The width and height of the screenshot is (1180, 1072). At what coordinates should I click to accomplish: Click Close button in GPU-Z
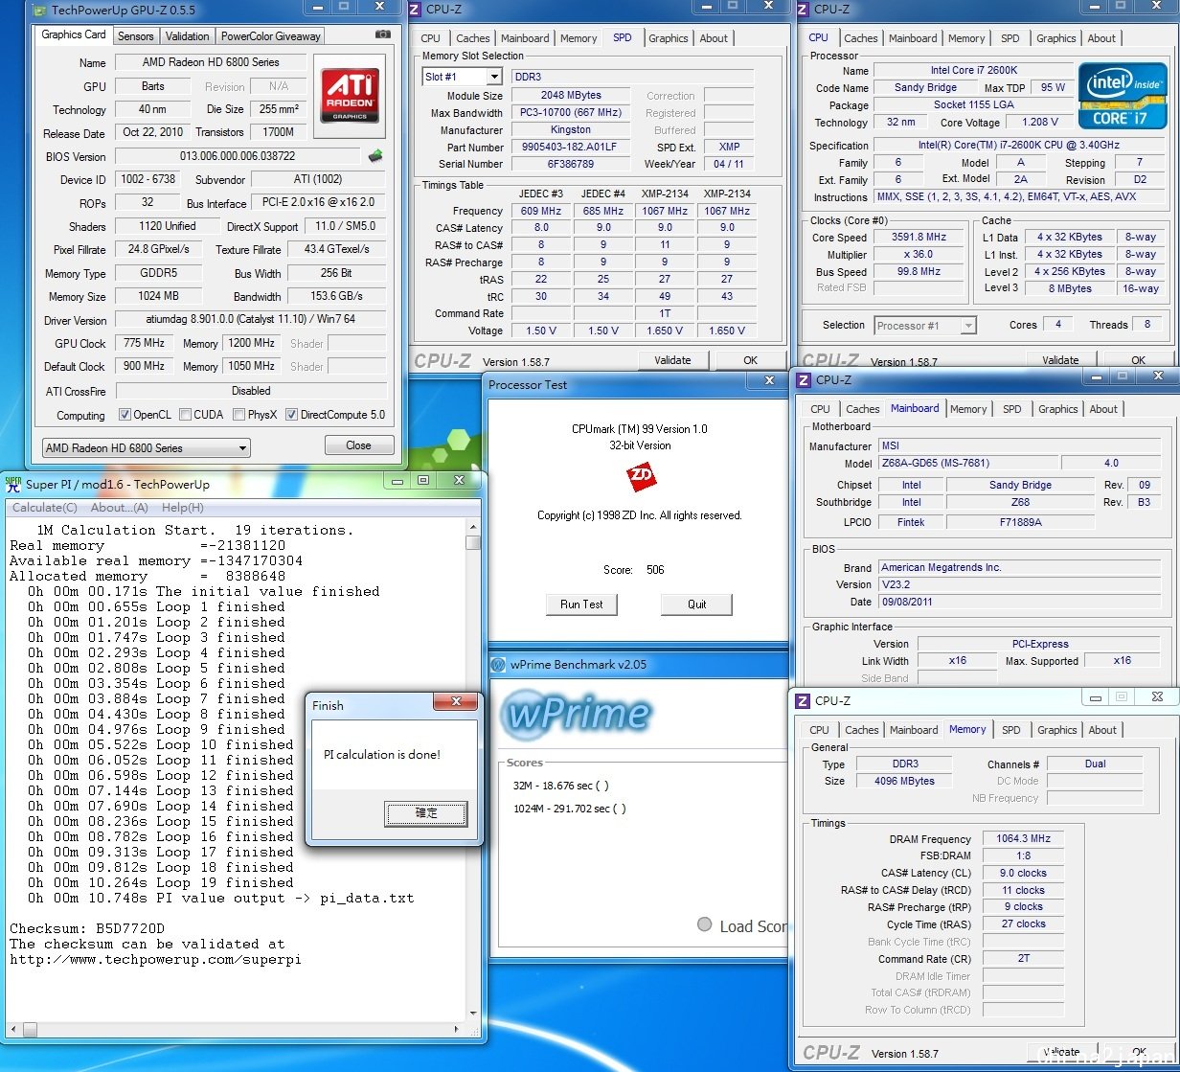358,445
